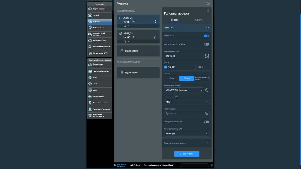Image resolution: width=301 pixels, height=169 pixels.
Task: Open AiMesh from the sidebar
Action: [x=99, y=15]
